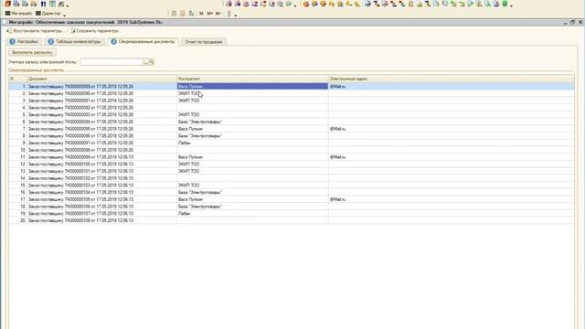This screenshot has height=329, width=585.
Task: Click the M memory button in the toolbar
Action: [201, 14]
